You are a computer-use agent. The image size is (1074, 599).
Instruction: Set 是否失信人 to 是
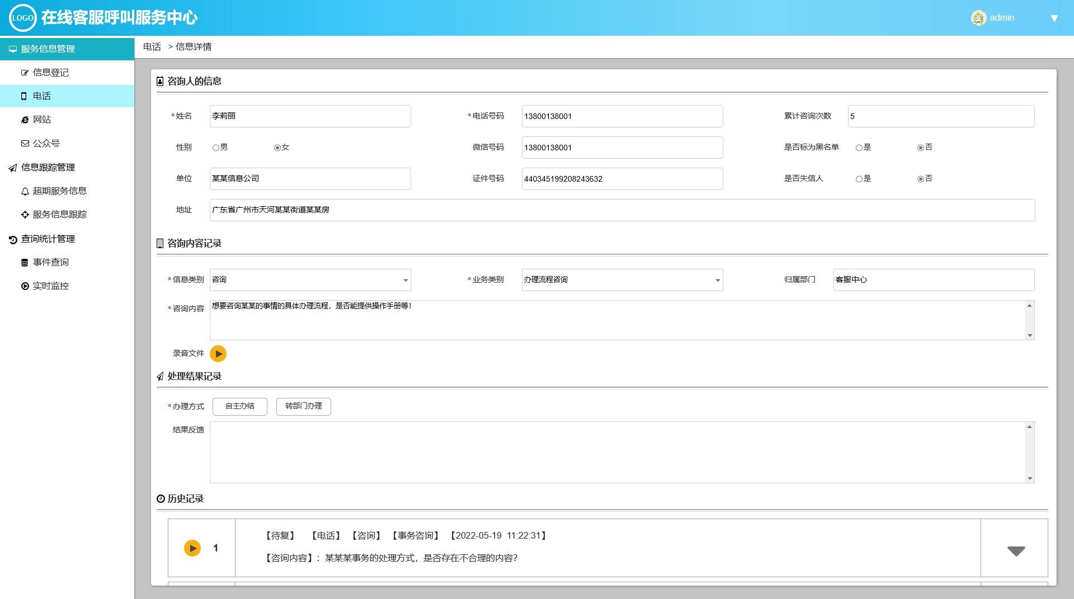pyautogui.click(x=859, y=179)
